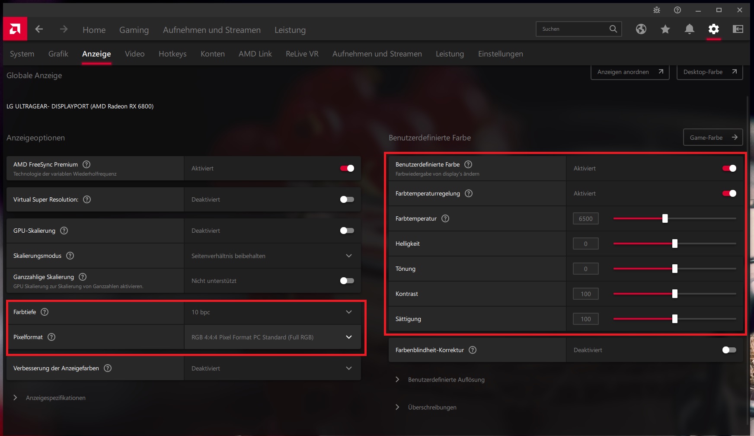Enable GPU-Skalierung toggle
Screen dimensions: 754x436
pos(347,231)
